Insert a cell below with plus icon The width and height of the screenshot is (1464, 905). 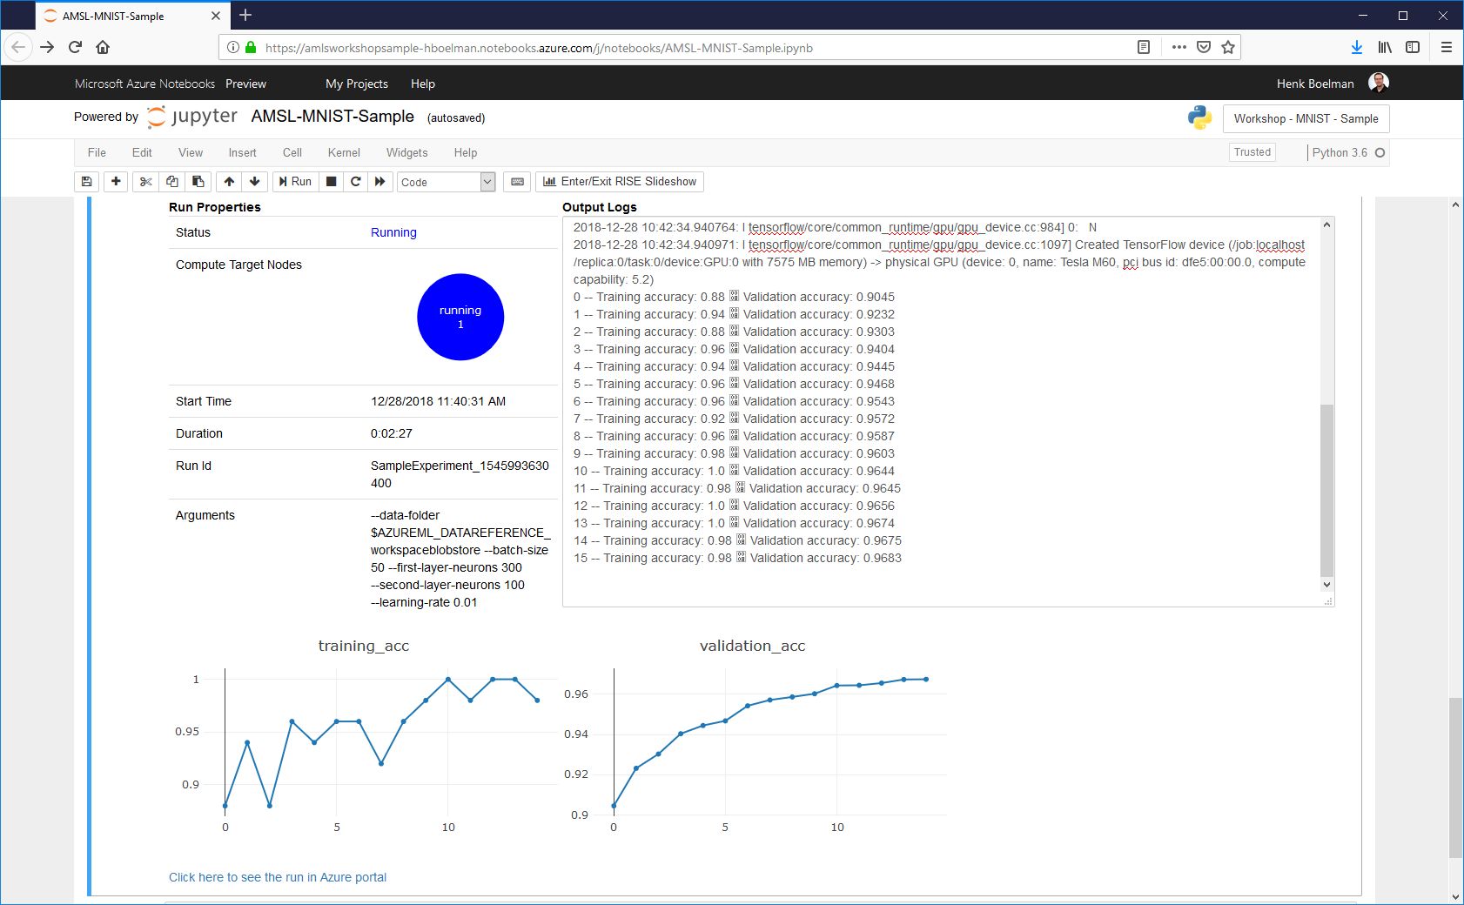(x=116, y=182)
